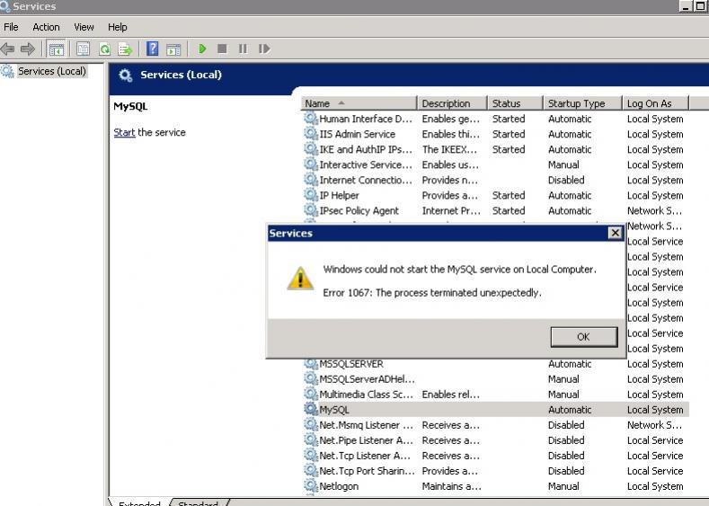709x506 pixels.
Task: Click the IP Helper gear icon
Action: coord(310,195)
